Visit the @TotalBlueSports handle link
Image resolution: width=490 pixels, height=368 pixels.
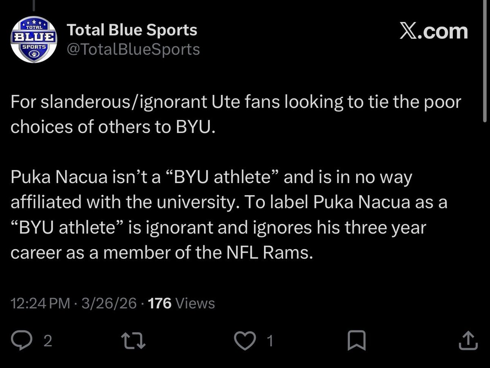tap(134, 49)
